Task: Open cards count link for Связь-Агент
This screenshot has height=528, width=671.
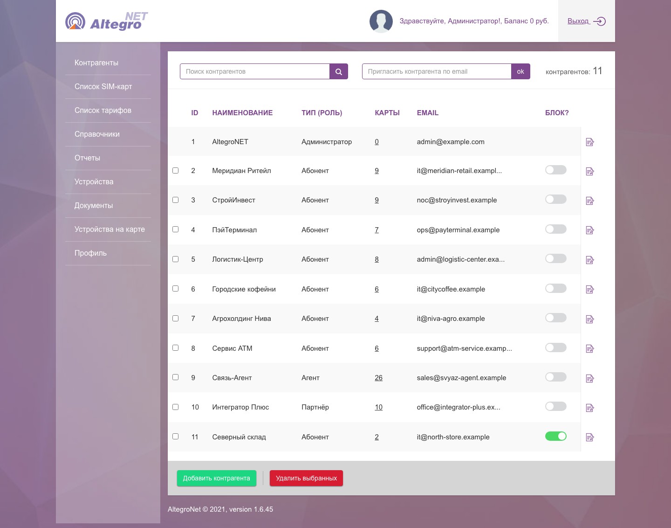Action: pos(378,378)
